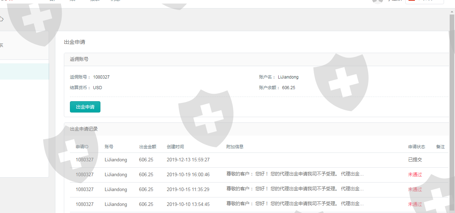Click 未通过 status for 2019-10-10 record
The image size is (455, 213).
tap(415, 205)
